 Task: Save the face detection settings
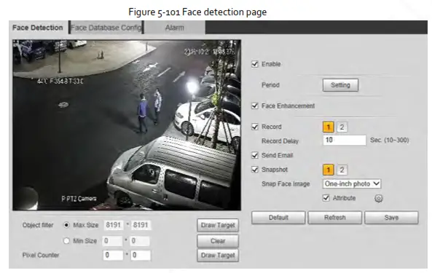391,218
